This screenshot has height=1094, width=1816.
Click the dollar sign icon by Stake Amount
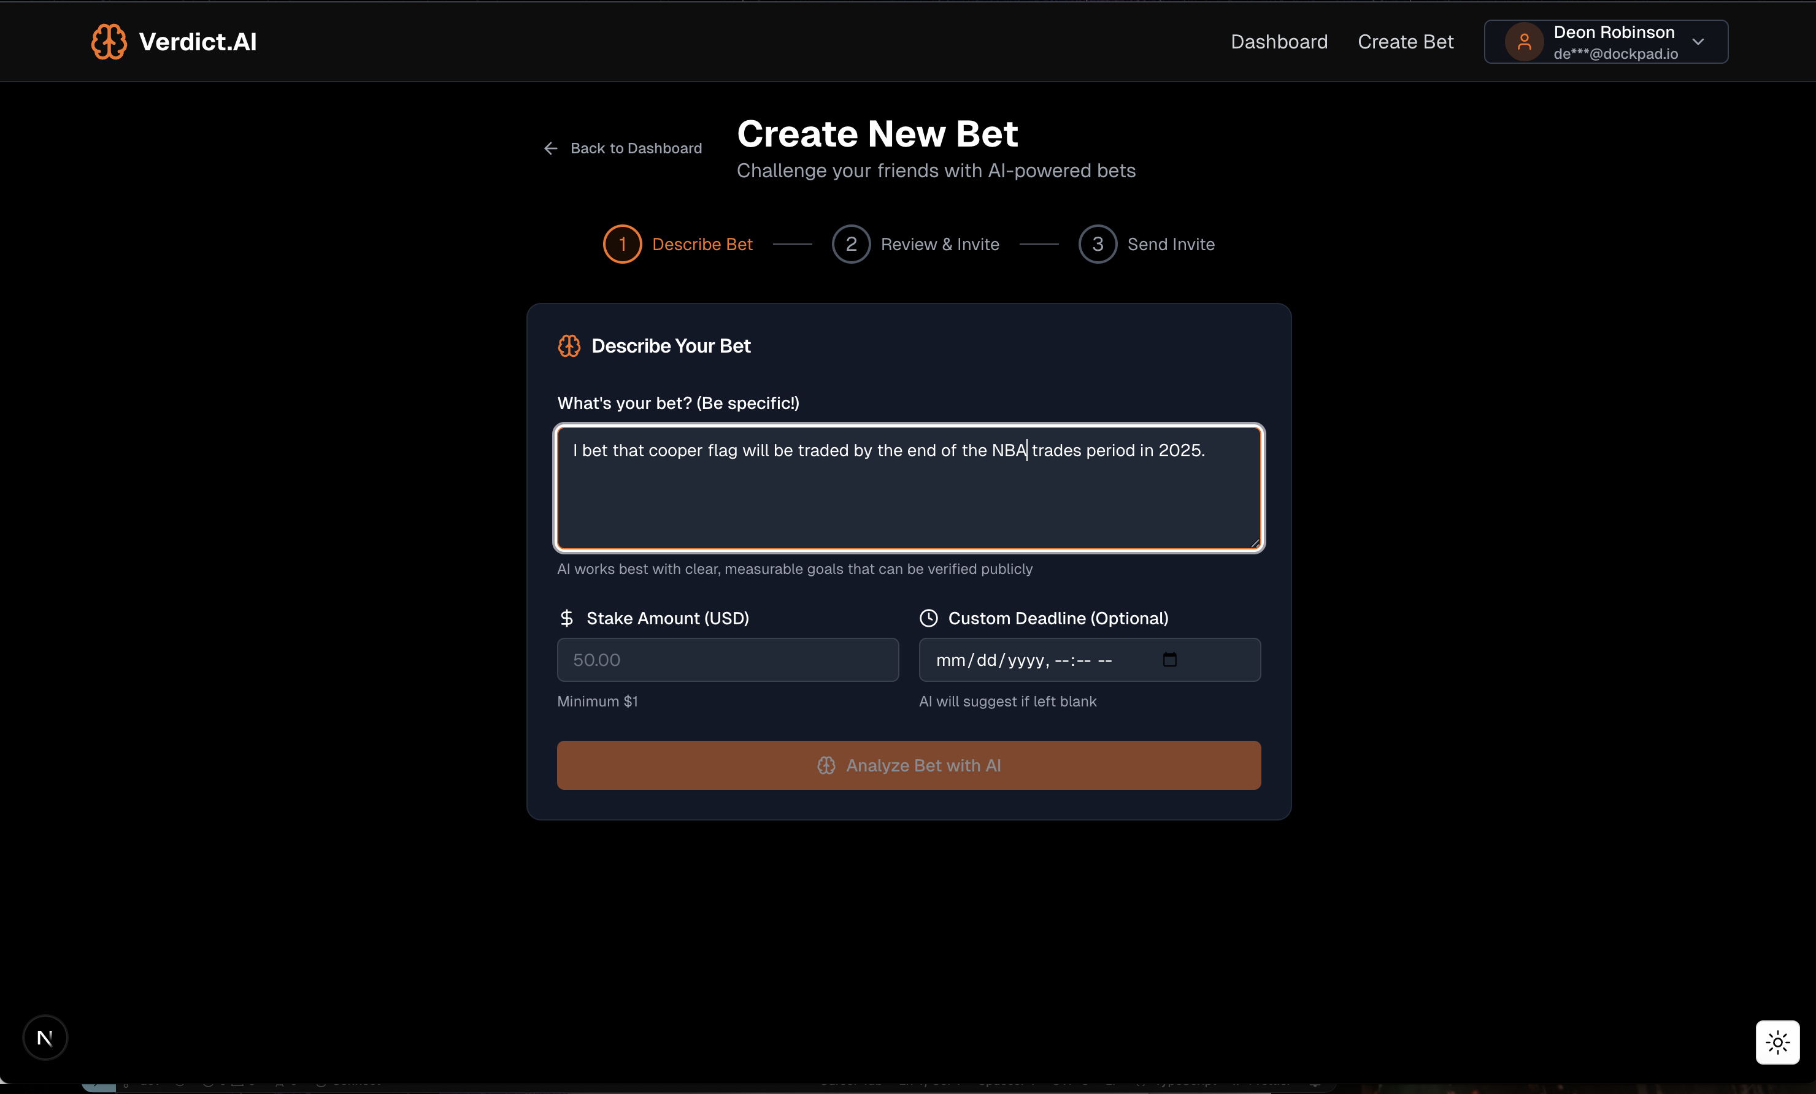click(x=566, y=618)
